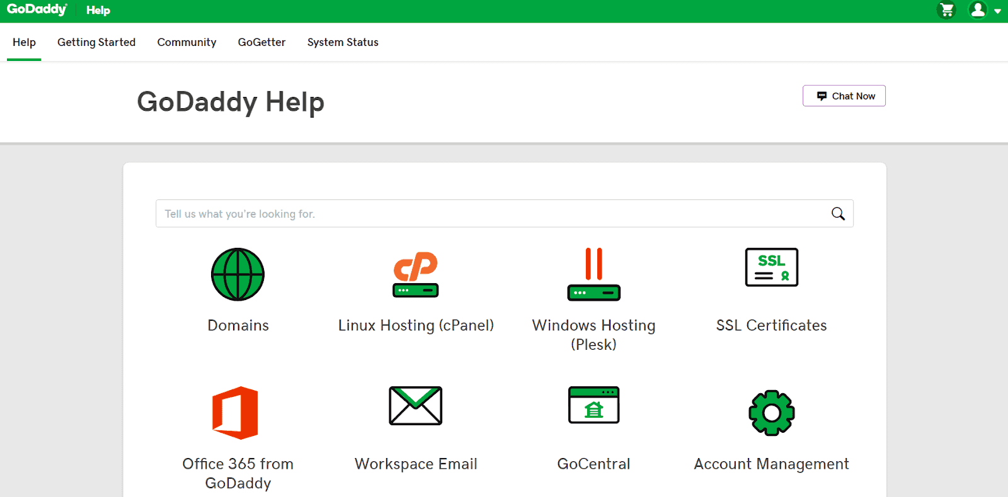The width and height of the screenshot is (1008, 497).
Task: Open the GoCentral browser icon
Action: [593, 405]
